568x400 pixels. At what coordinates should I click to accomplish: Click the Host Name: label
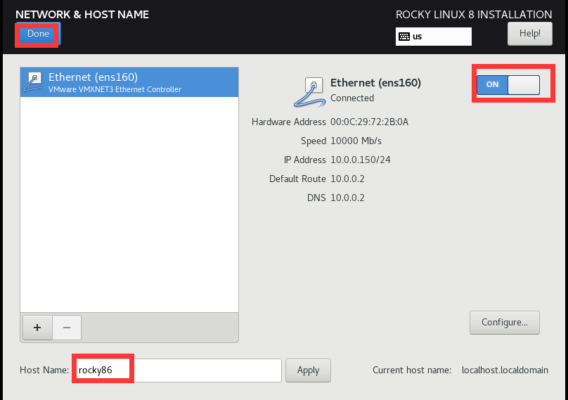44,370
